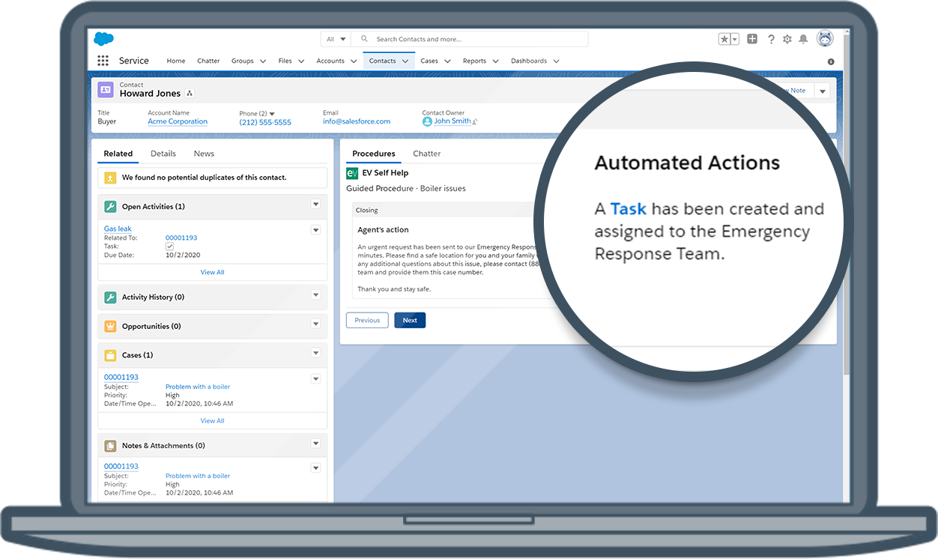Toggle the Gas leak task checkbox
Viewport: 938px width, 559px height.
tap(169, 247)
